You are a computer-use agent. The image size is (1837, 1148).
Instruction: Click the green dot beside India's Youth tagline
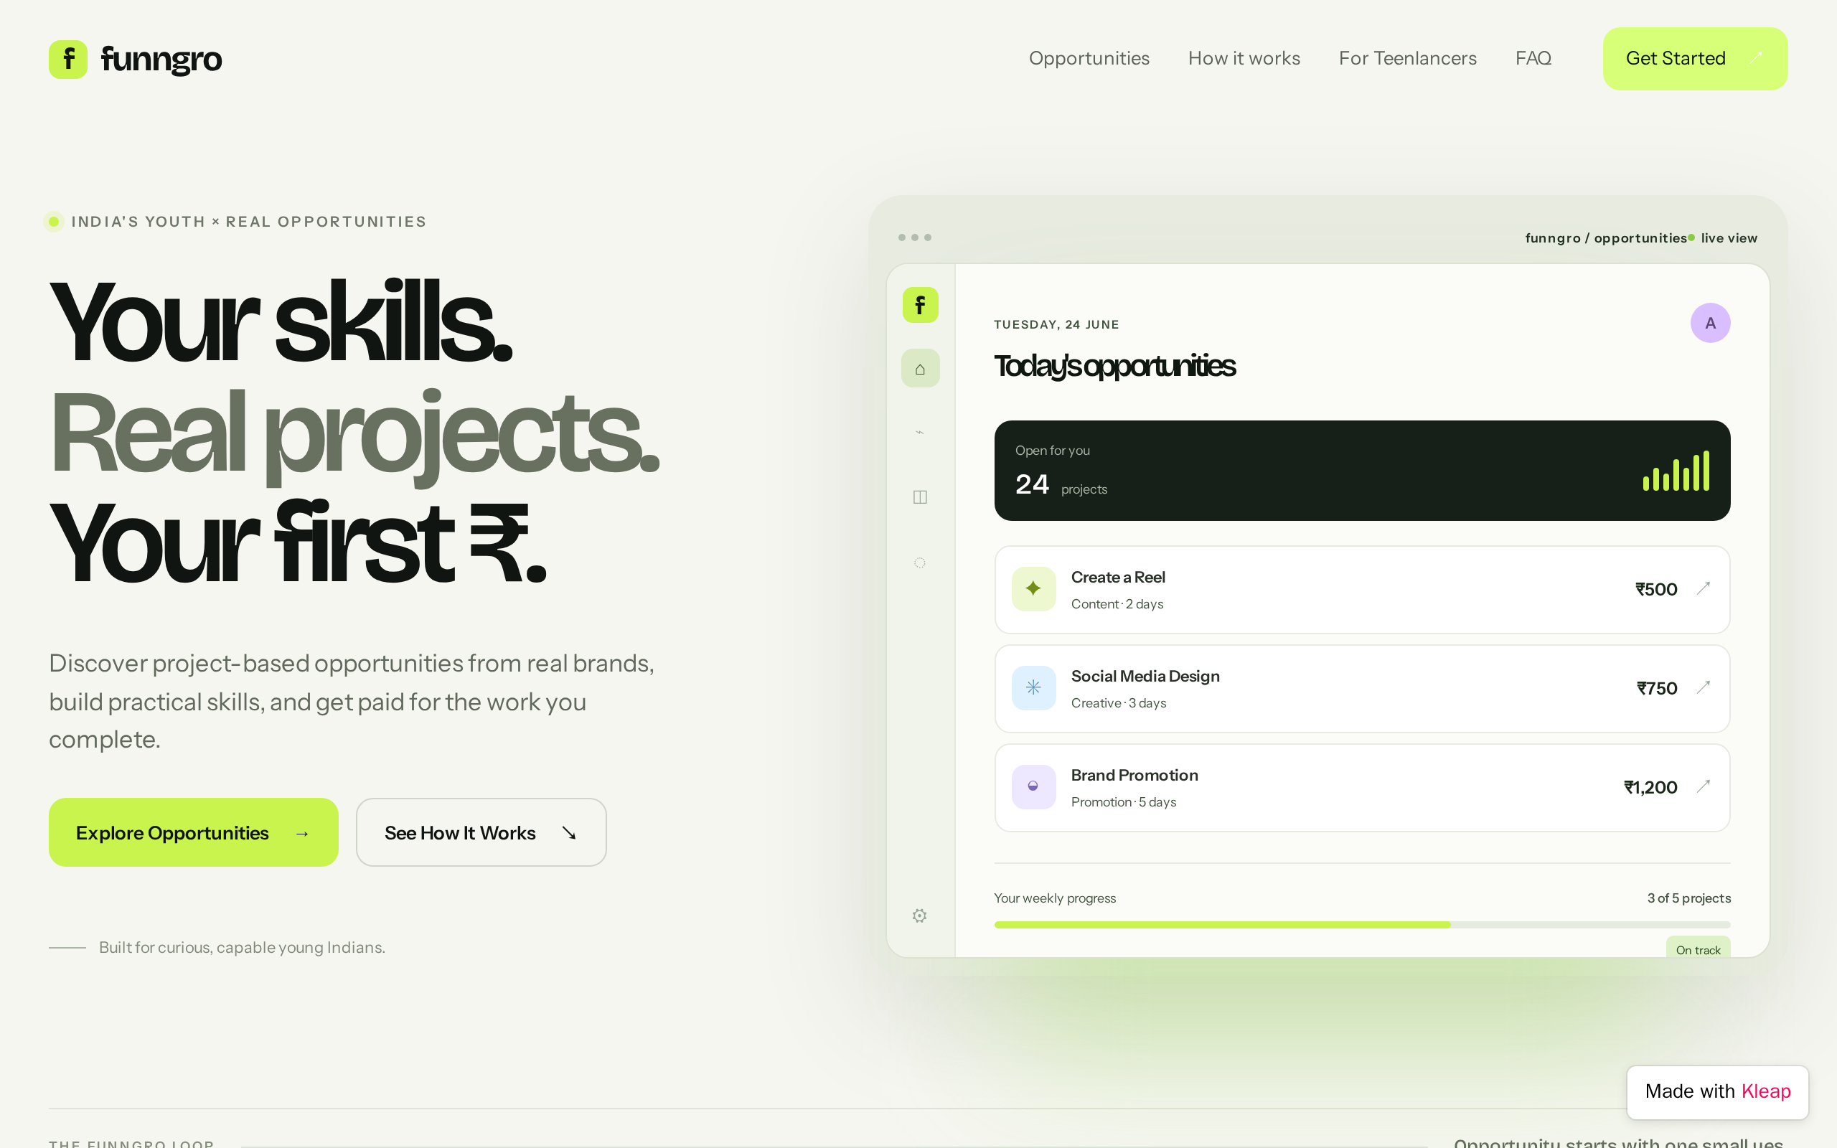pos(54,222)
